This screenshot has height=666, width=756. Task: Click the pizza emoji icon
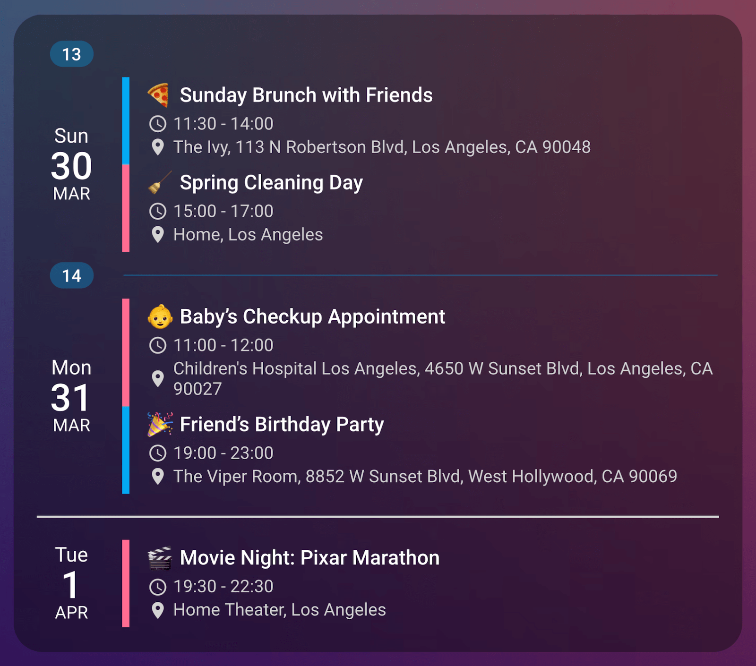click(159, 95)
